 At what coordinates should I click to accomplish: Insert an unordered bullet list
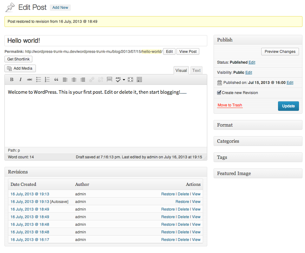(38, 79)
